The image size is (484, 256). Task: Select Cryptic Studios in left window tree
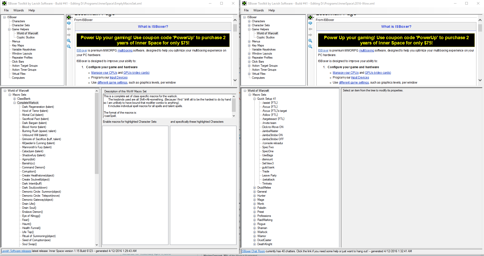[26, 37]
